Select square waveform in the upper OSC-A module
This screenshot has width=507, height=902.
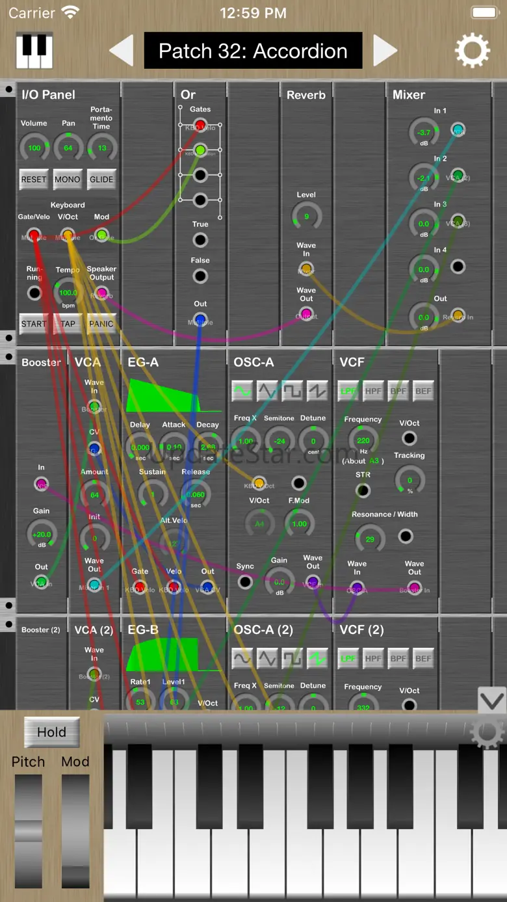292,391
